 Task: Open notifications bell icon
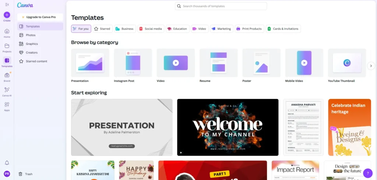(x=7, y=163)
